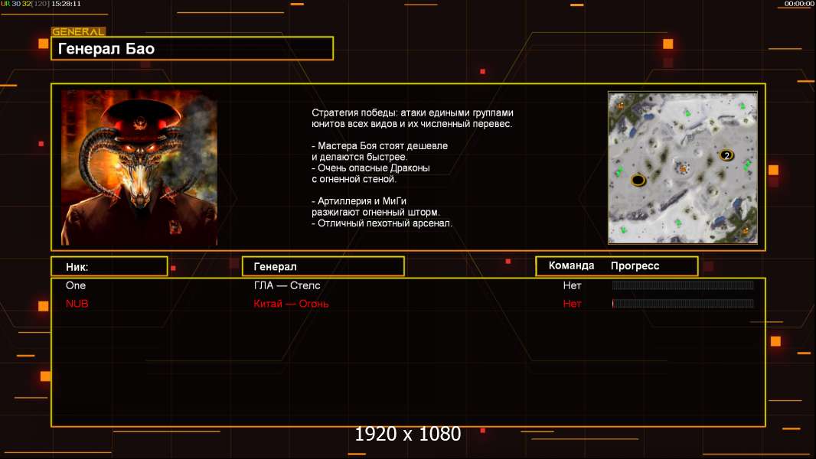Click the Команда column header
Screen dimensions: 816x459
[x=571, y=265]
